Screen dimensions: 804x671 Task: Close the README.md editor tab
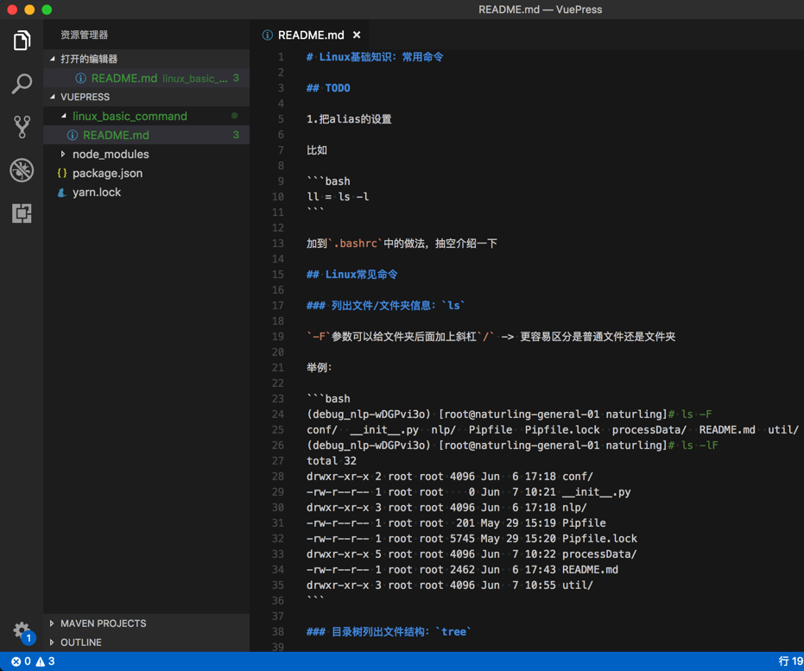tap(357, 35)
